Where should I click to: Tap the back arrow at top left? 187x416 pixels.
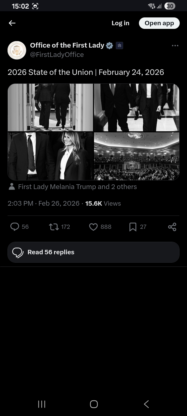click(12, 23)
